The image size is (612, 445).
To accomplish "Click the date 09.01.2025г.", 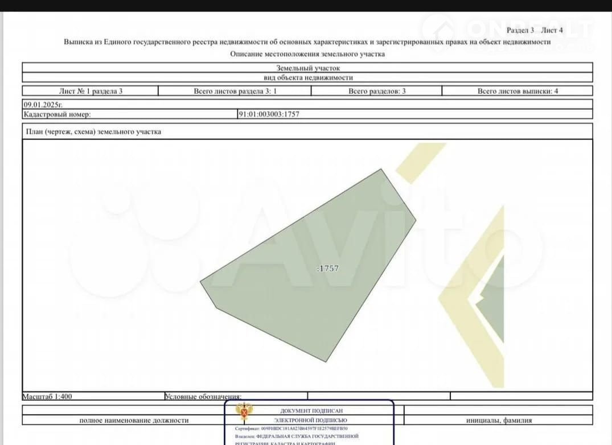I will click(x=43, y=105).
